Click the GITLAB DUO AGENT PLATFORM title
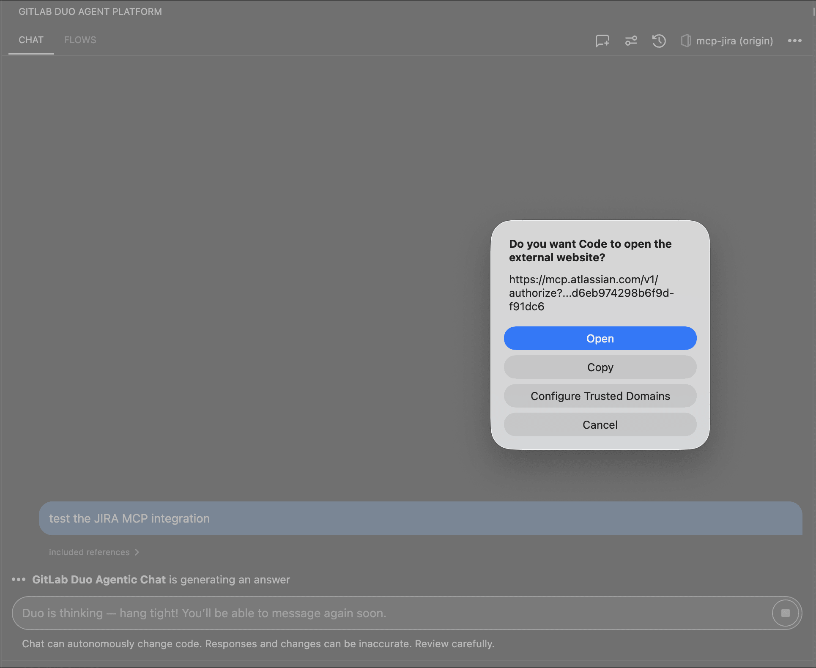The height and width of the screenshot is (668, 816). click(x=90, y=11)
